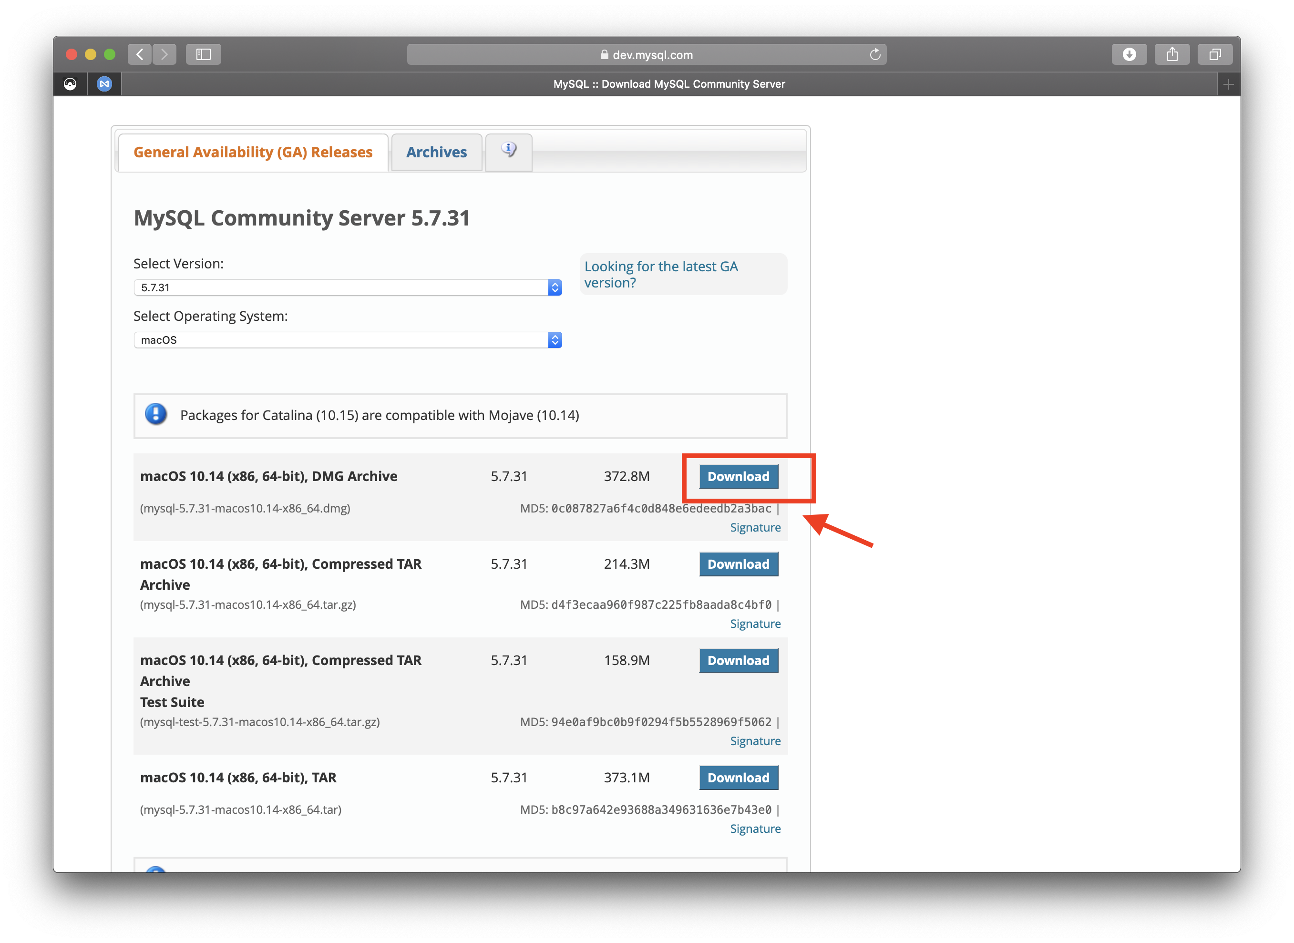This screenshot has height=943, width=1294.
Task: Go forward with Safari's forward arrow
Action: tap(164, 54)
